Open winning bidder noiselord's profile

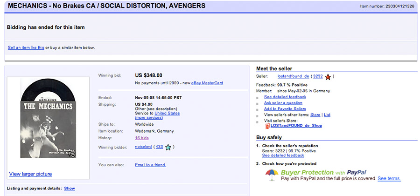144,147
